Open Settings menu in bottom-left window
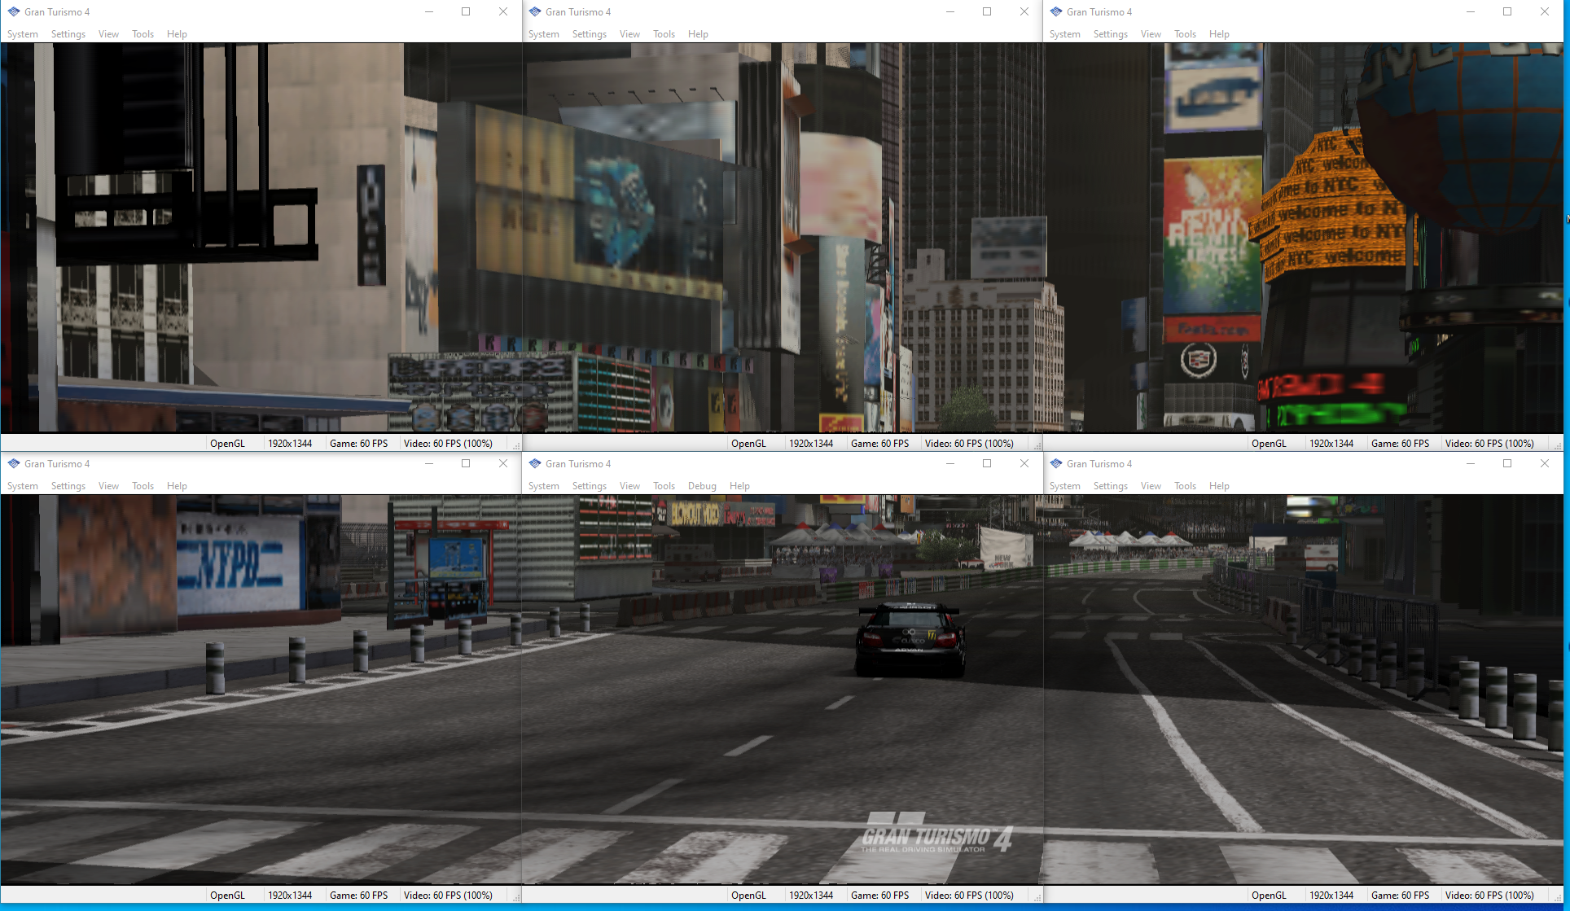 point(68,486)
